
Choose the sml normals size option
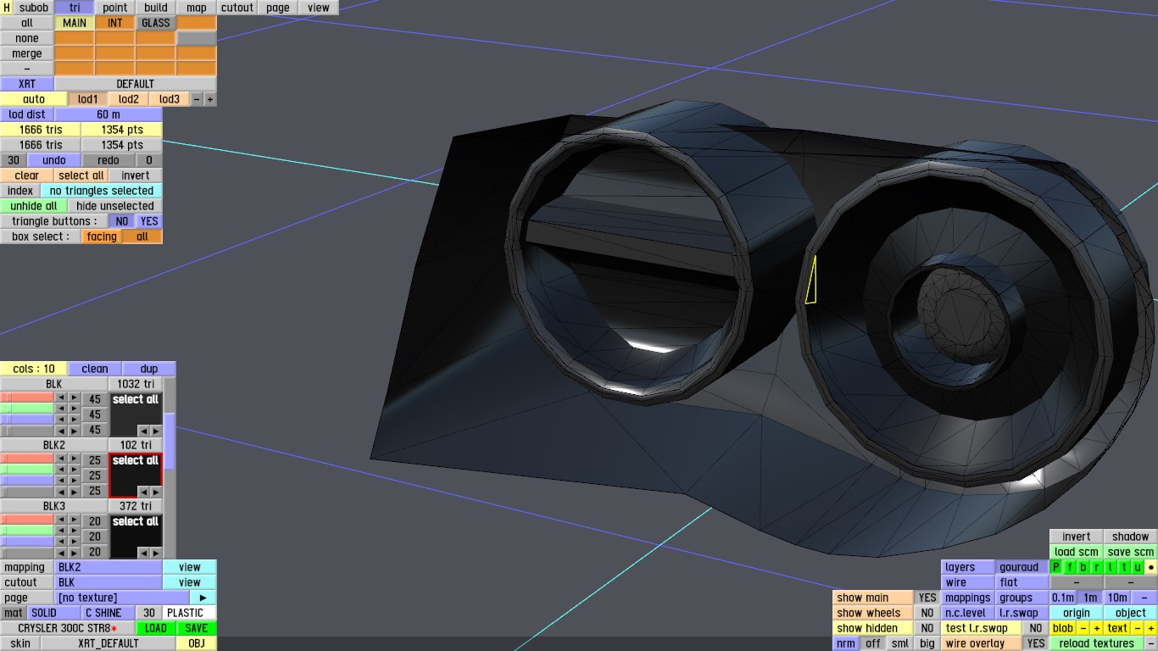pyautogui.click(x=900, y=643)
